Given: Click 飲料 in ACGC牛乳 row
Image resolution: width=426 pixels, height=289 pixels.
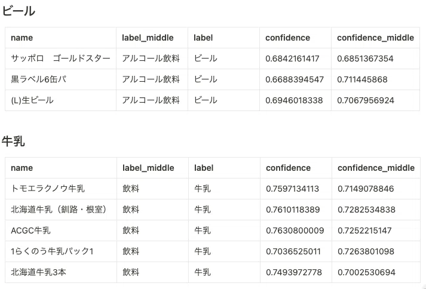Looking at the screenshot, I should pyautogui.click(x=131, y=230).
